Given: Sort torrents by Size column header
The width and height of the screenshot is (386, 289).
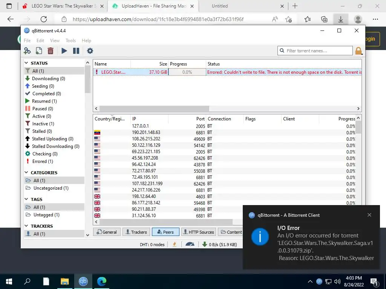Looking at the screenshot, I should pos(149,64).
